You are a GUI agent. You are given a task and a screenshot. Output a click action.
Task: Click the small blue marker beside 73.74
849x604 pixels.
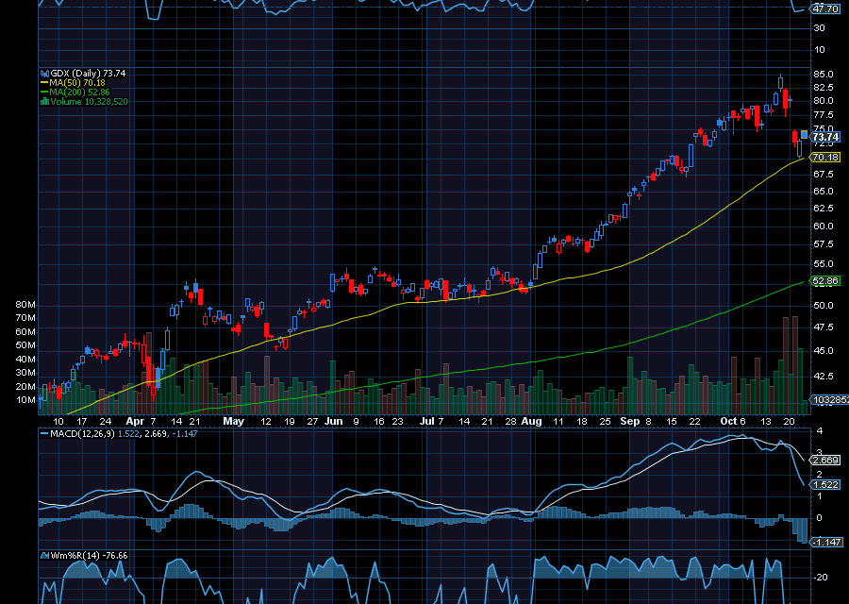click(x=804, y=134)
